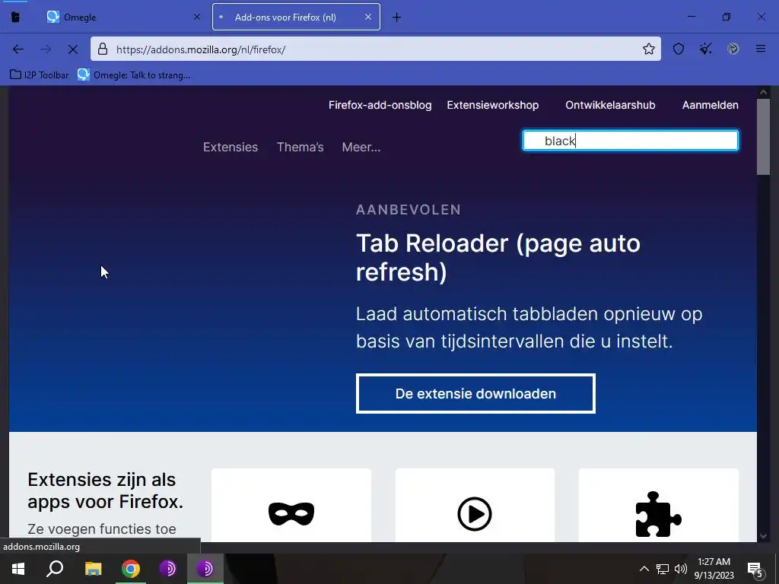
Task: Select the Add-ons voor Firefox (nl) tab
Action: click(296, 17)
